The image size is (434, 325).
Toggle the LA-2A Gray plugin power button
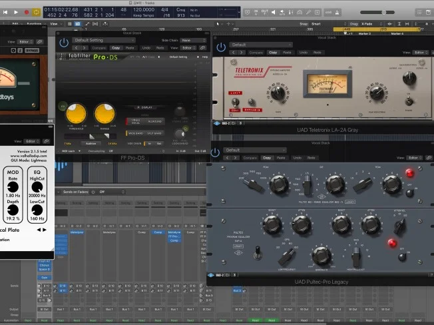[x=221, y=47]
